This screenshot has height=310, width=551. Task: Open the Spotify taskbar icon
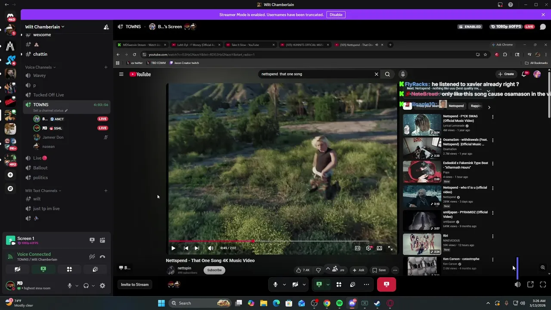coord(339,303)
